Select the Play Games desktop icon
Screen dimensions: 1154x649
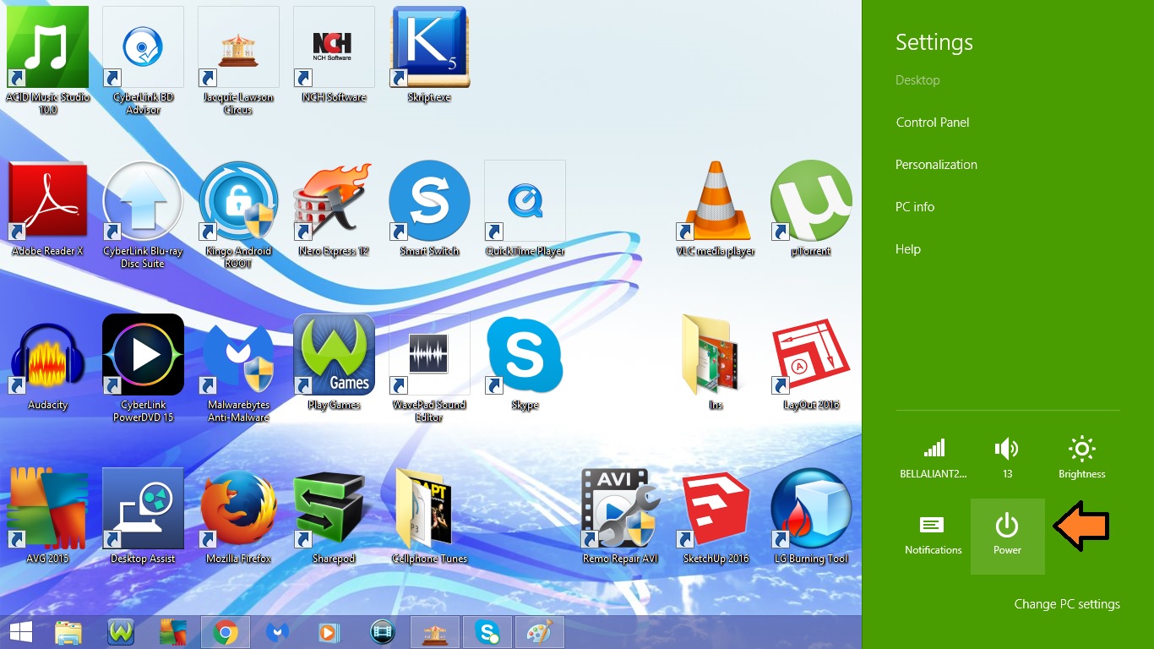pyautogui.click(x=334, y=362)
